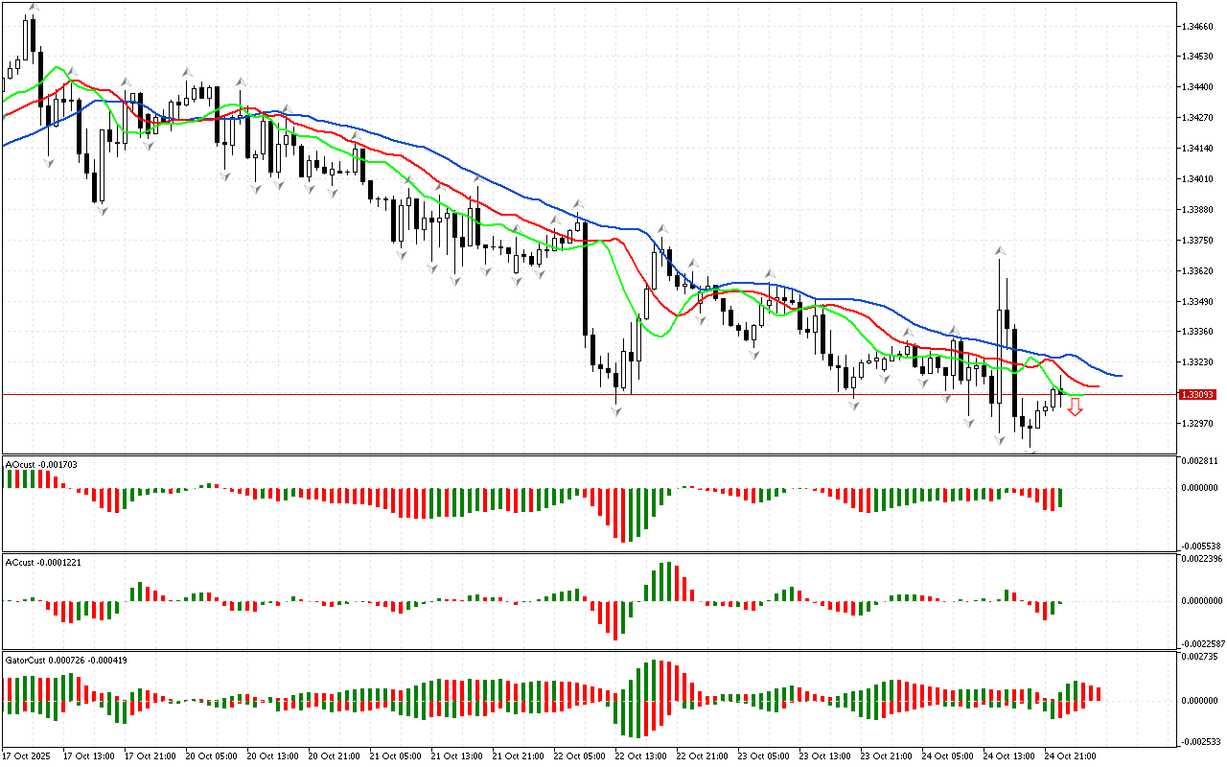Click the ACcust indicator label
The image size is (1227, 767).
point(43,562)
